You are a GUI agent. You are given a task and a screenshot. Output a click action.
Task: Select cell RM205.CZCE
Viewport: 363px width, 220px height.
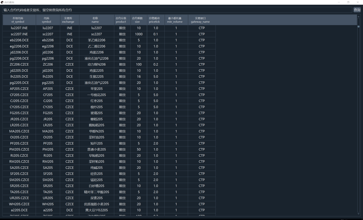[19, 162]
